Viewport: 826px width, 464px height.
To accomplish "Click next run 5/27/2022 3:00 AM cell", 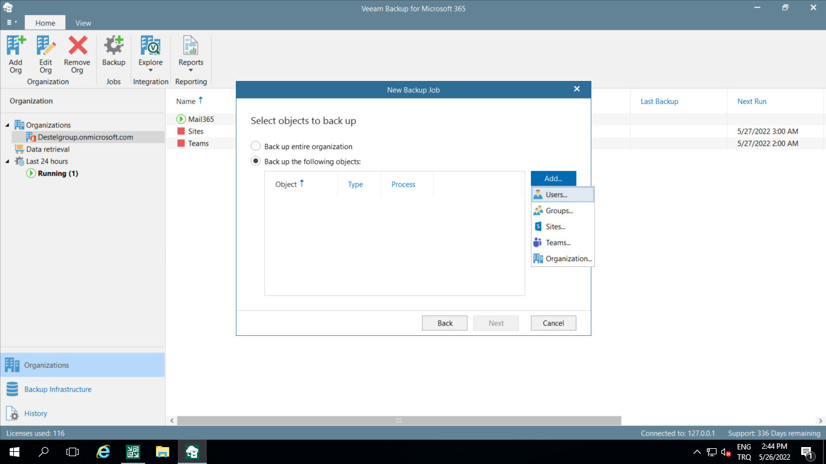I will pyautogui.click(x=768, y=131).
